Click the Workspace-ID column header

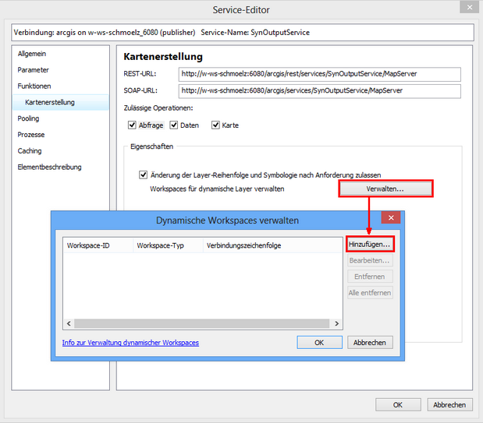coord(98,245)
